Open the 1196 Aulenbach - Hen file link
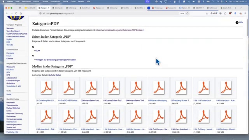Screen dimensions: 249x140 tap(91, 129)
